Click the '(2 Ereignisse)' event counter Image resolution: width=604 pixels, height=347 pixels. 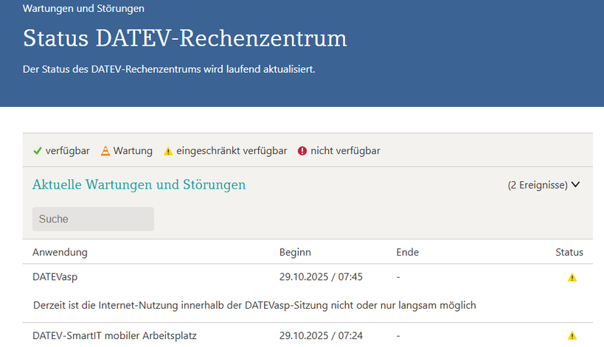(537, 185)
